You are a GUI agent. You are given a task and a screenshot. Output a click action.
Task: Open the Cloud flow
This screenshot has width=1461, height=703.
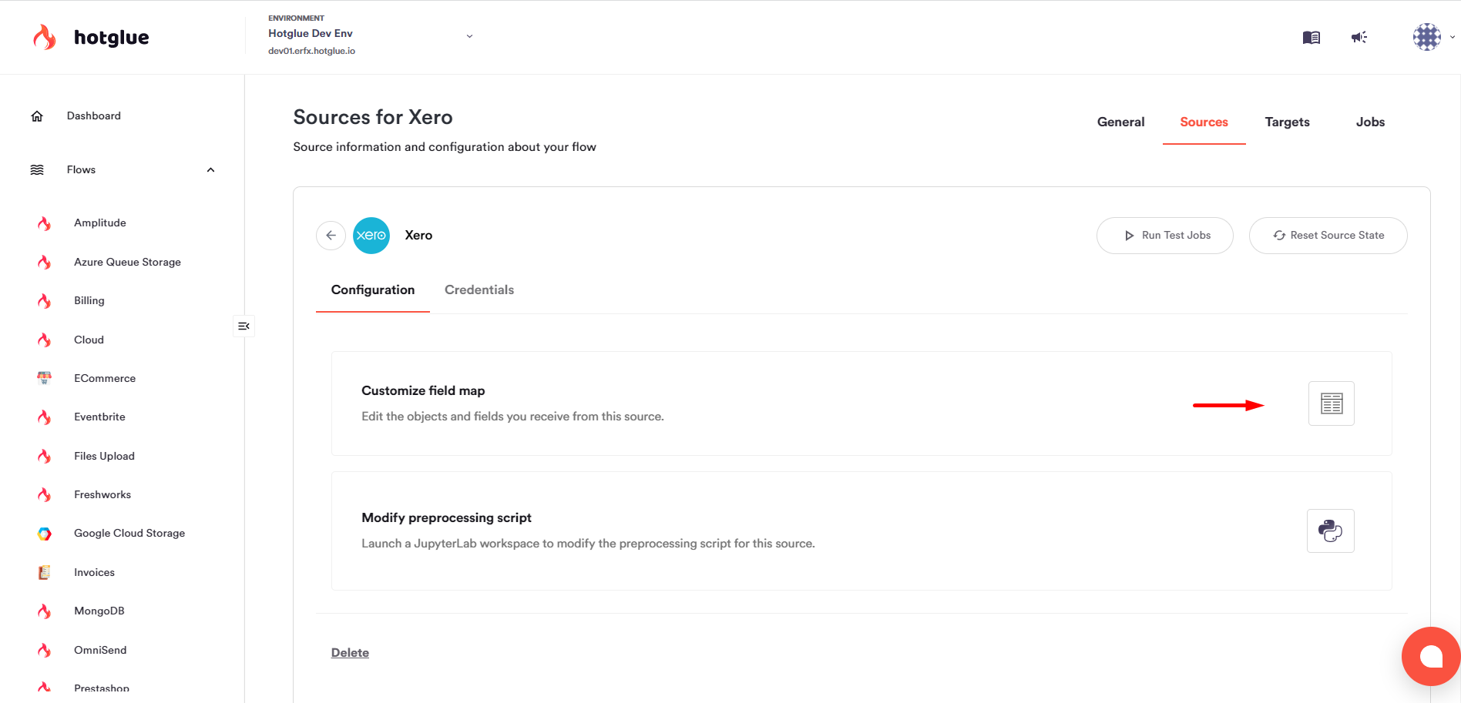coord(89,340)
